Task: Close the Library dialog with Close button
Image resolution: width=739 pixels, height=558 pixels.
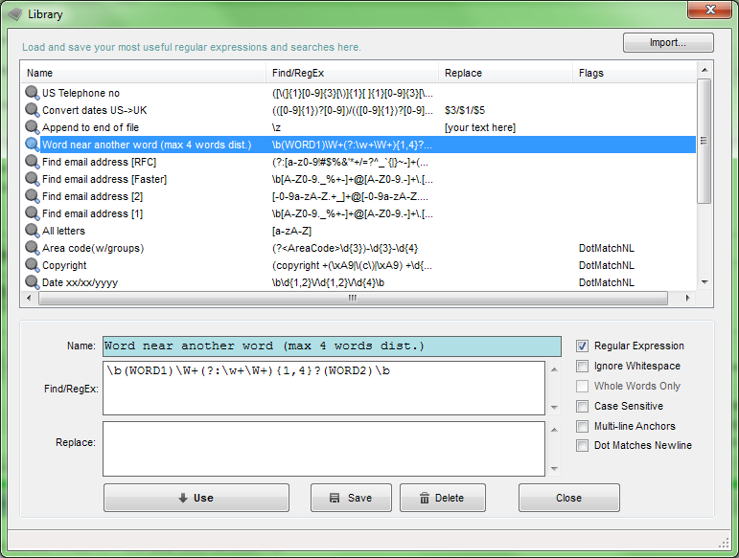Action: [x=568, y=498]
